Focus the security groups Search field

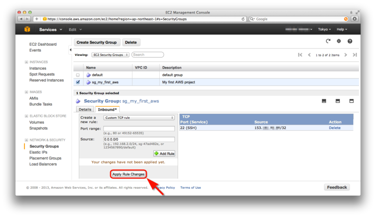(148, 54)
